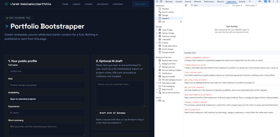This screenshot has height=137, width=280.
Task: Go to ./stack nav link
Action: [x=88, y=4]
